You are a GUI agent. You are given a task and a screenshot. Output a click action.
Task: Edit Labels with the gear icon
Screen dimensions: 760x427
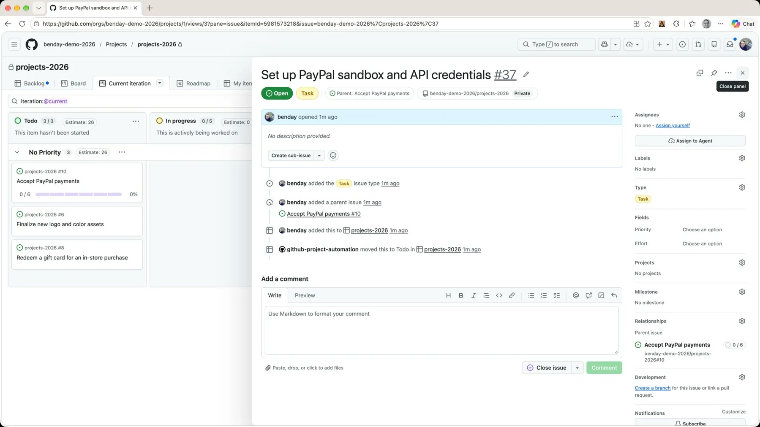pos(742,158)
